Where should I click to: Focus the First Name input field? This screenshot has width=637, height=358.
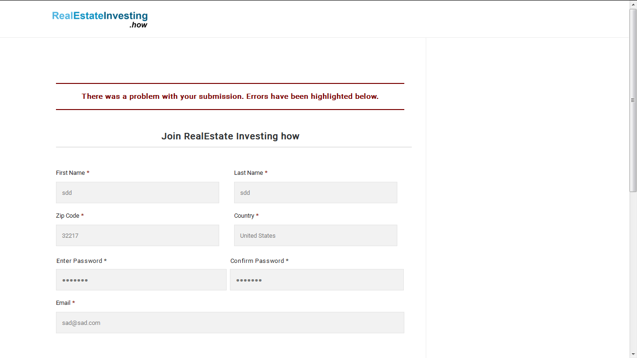[138, 193]
